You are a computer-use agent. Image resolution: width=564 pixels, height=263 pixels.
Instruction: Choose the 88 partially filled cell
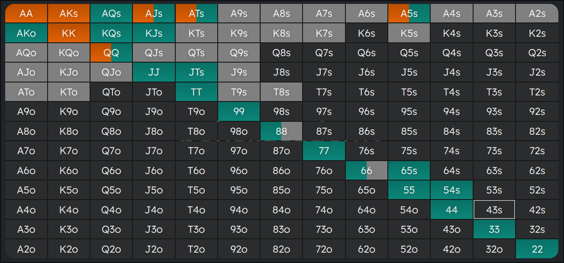tap(281, 131)
